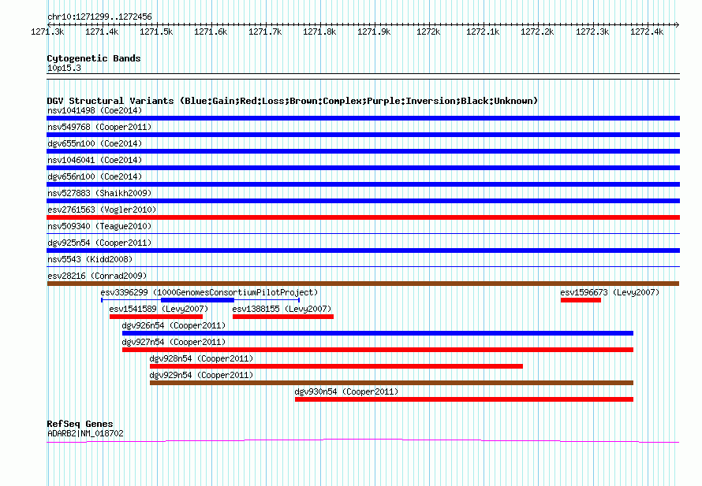Select the red dgv928n54 loss bar
The image size is (702, 486).
[x=336, y=366]
